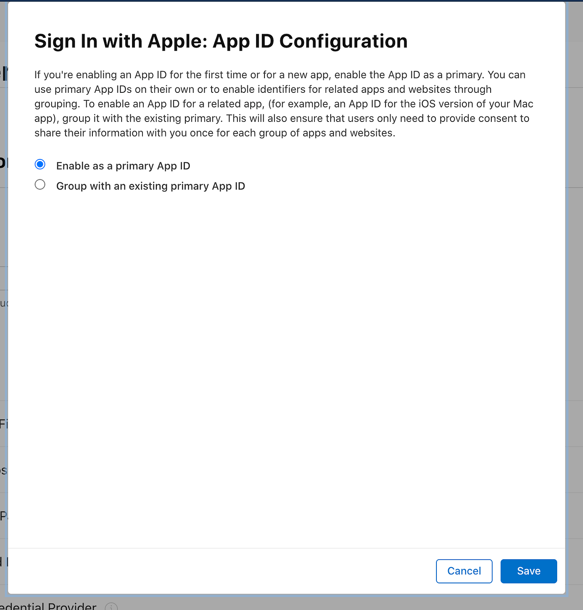Viewport: 583px width, 610px height.
Task: Choose Group with an existing primary App ID
Action: pos(40,184)
